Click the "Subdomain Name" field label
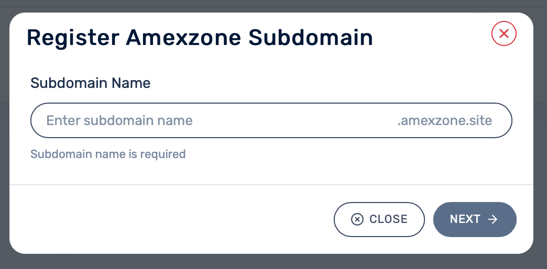 point(91,83)
